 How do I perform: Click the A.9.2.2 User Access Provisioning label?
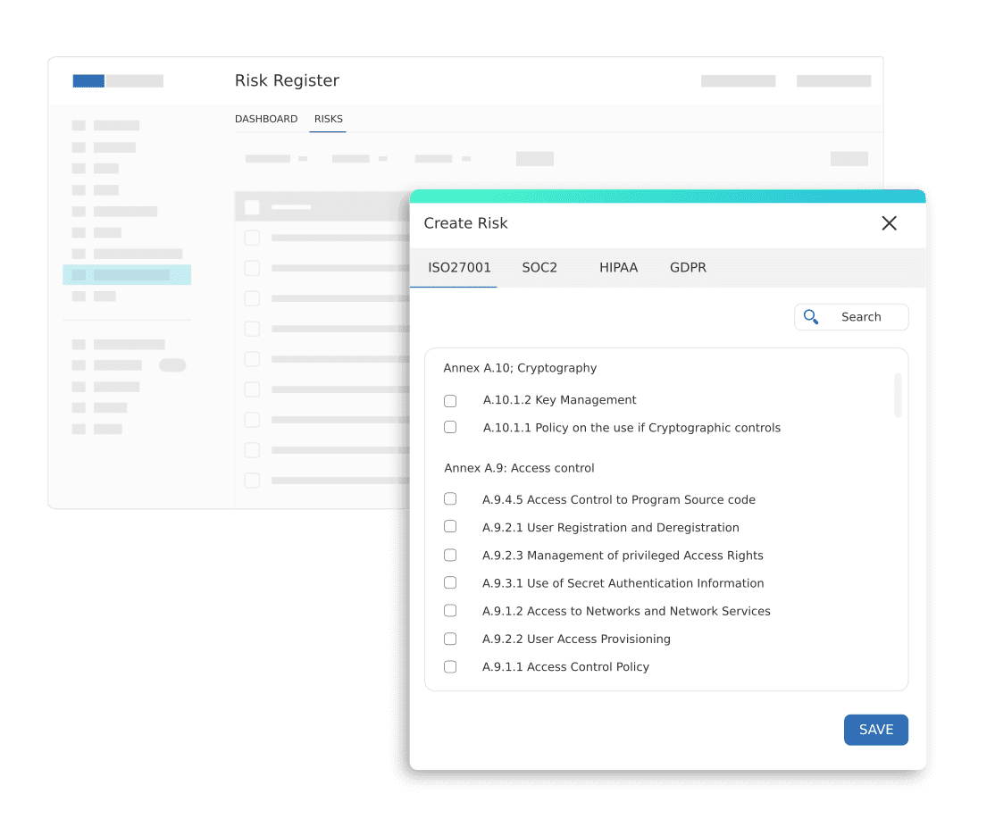(x=576, y=639)
